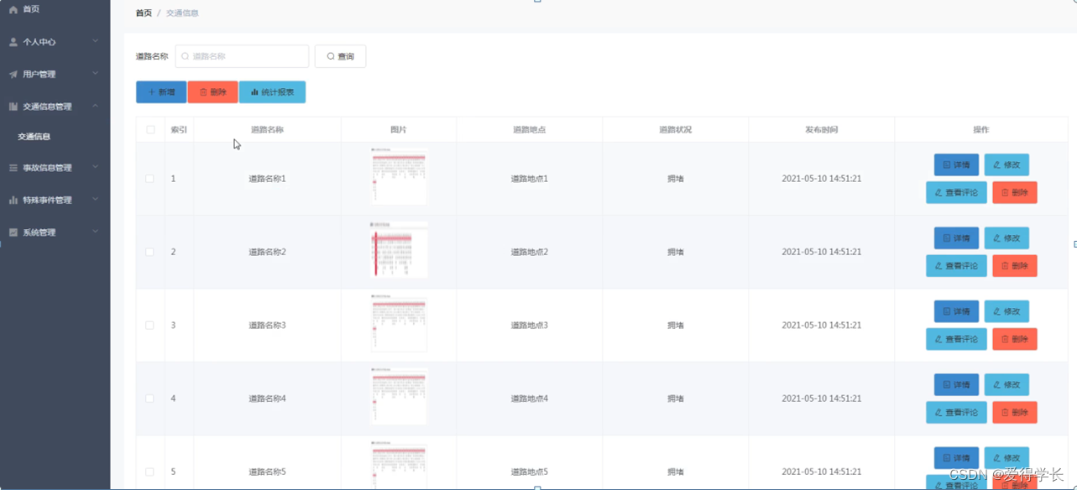Click the bar icon for 特殊事件管理
Screen dimensions: 1077x490
(x=13, y=200)
